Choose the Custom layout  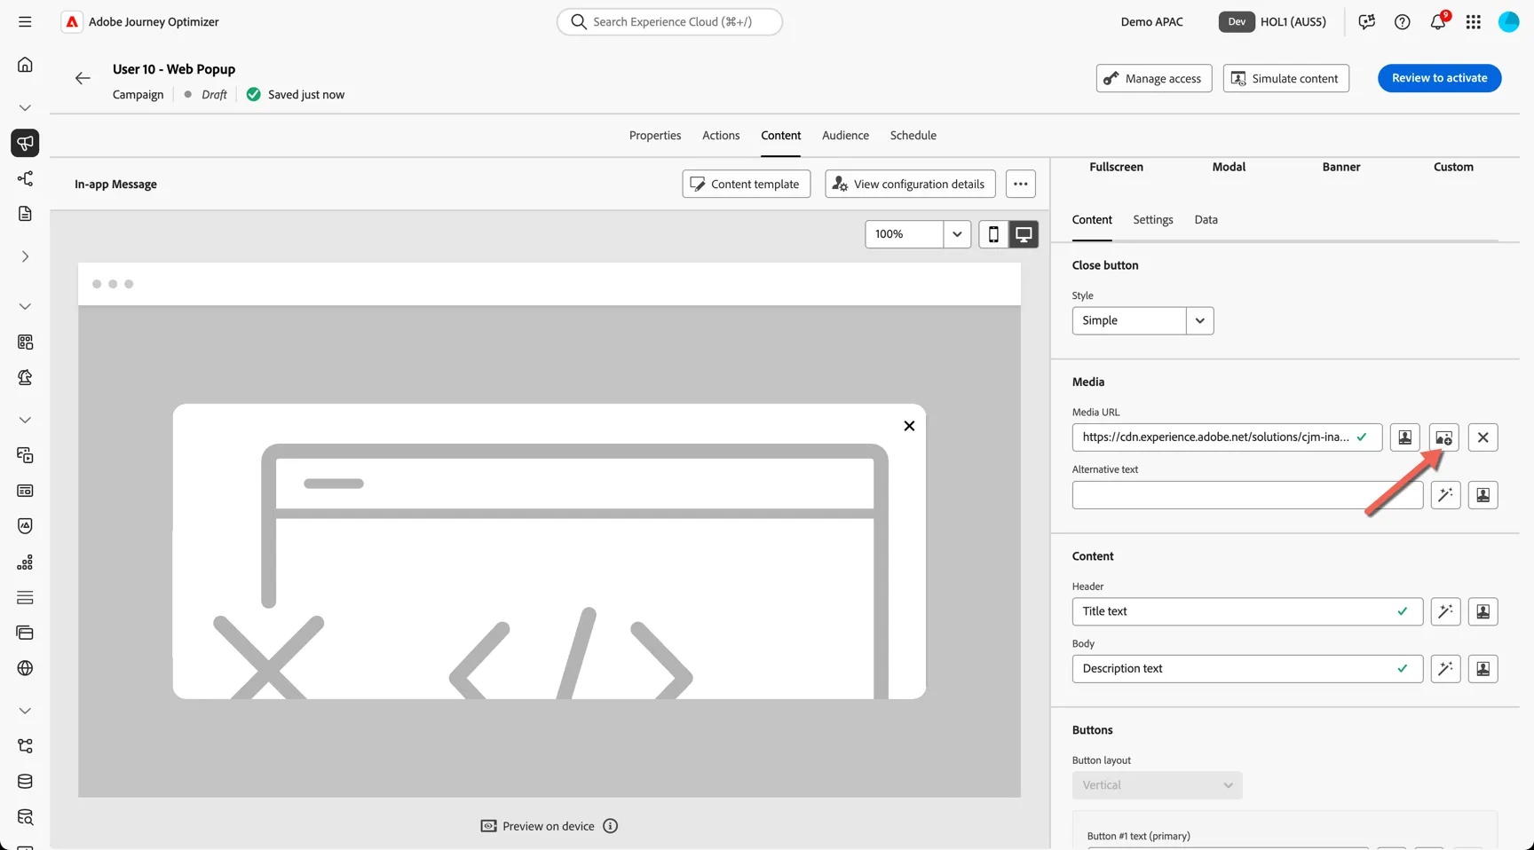[1453, 167]
